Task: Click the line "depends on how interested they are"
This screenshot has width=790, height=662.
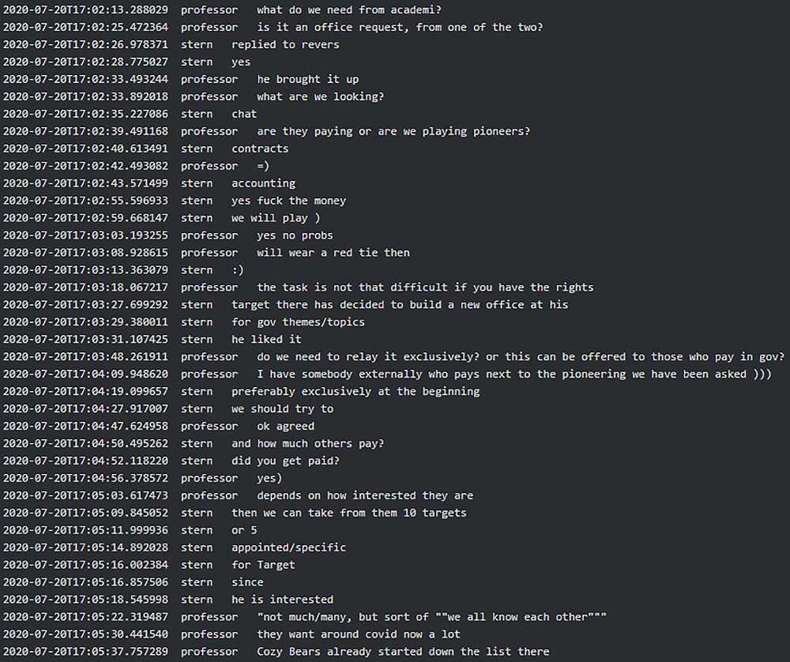Action: pyautogui.click(x=365, y=495)
